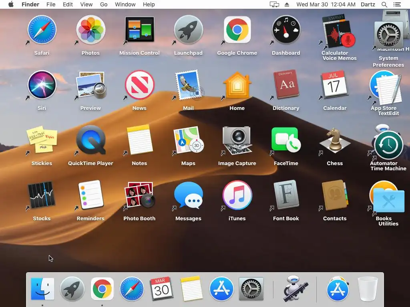Image resolution: width=410 pixels, height=307 pixels.
Task: Open the Photos desktop icon
Action: coord(91,30)
